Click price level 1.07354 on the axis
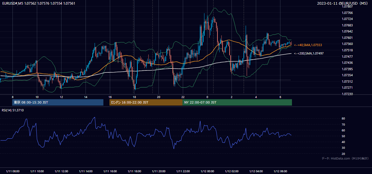The width and height of the screenshot is (372, 174). click(x=347, y=75)
